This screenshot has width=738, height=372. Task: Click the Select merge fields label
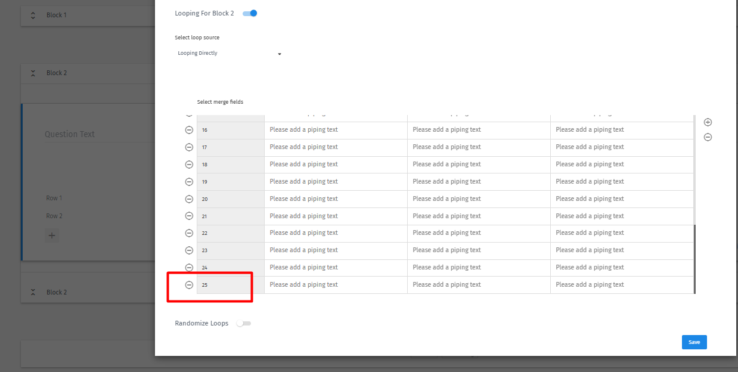coord(220,102)
